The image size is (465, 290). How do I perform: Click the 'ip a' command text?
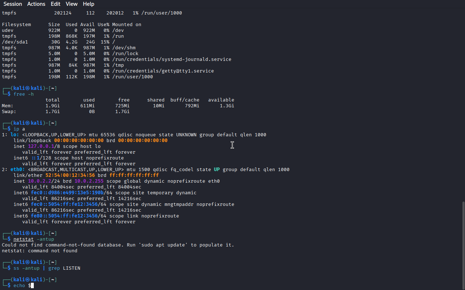point(19,129)
